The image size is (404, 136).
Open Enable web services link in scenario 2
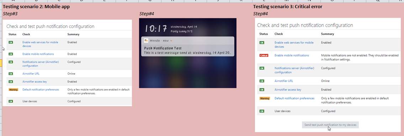click(x=40, y=44)
